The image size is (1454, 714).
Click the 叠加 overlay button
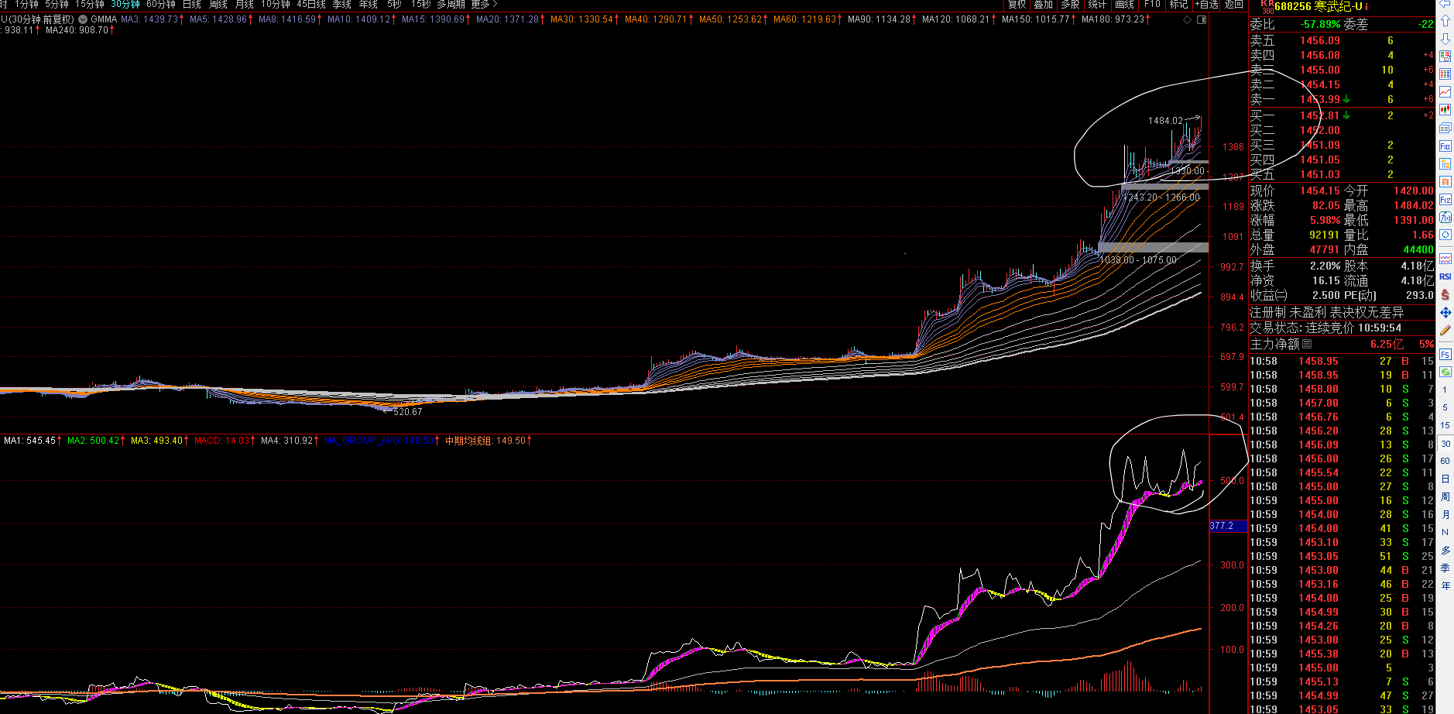(1043, 5)
